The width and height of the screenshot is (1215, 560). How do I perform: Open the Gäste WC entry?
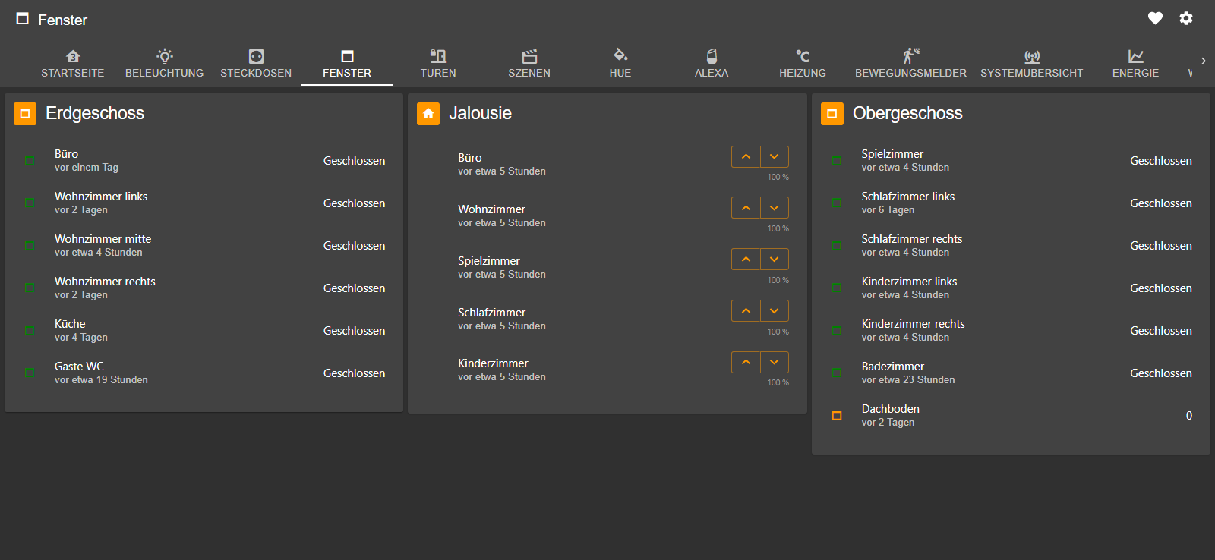pyautogui.click(x=204, y=373)
